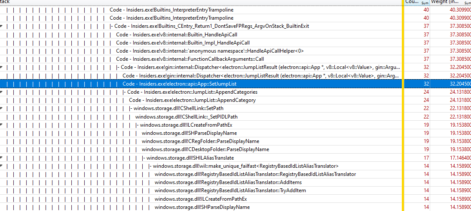This screenshot has width=471, height=211.
Task: Click weight 19.1538 in the CDesktopFolder::ParseDisplayName row
Action: coord(460,149)
